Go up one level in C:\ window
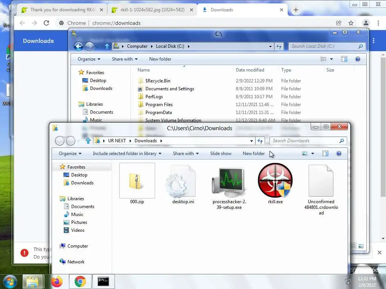386x289 pixels. pos(107,46)
